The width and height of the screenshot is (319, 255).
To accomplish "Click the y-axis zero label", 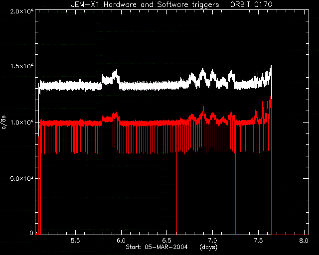I will click(x=31, y=233).
